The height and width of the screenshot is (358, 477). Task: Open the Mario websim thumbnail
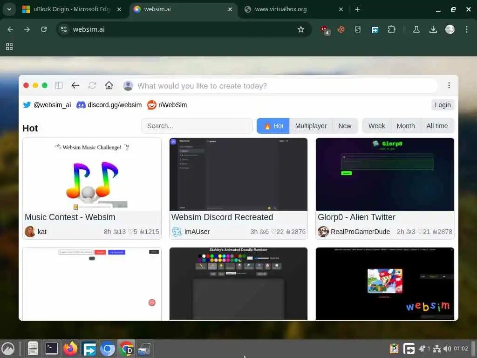coord(385,283)
